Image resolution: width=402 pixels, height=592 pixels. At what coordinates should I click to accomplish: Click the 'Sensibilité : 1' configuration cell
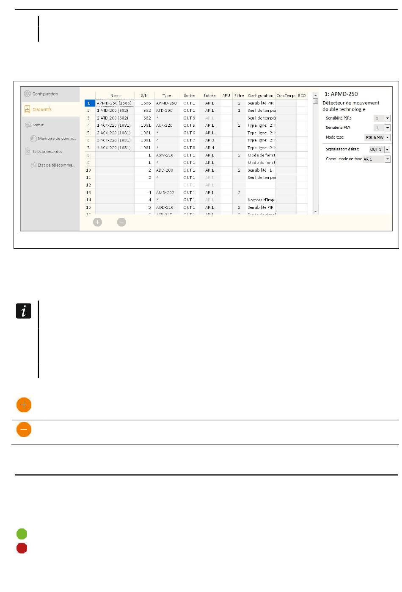261,170
